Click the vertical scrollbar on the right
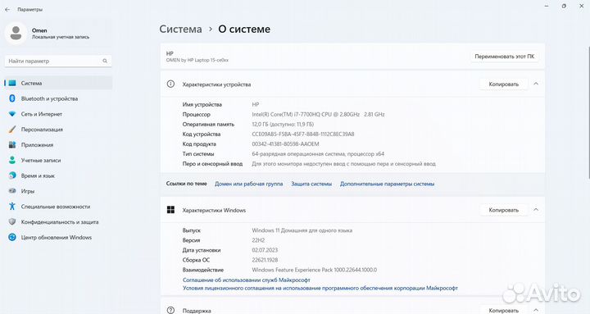 pos(588,113)
